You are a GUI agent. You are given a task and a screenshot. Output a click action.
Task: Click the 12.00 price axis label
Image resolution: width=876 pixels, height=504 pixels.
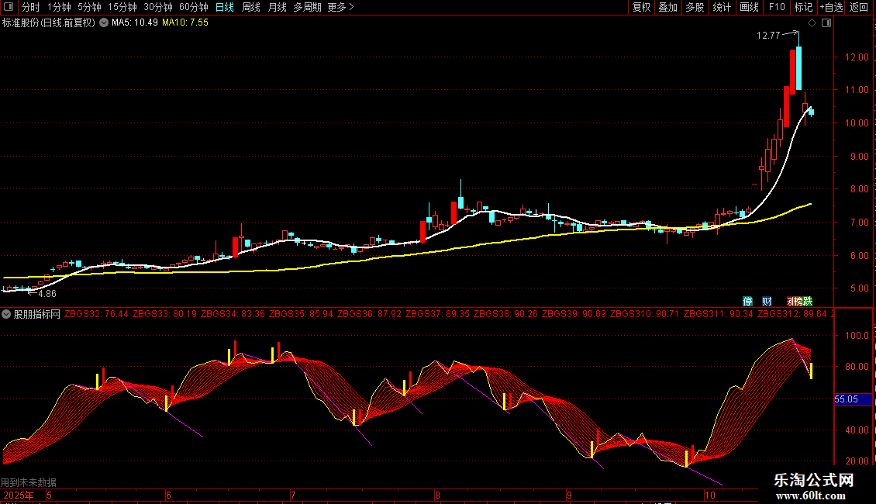(857, 57)
